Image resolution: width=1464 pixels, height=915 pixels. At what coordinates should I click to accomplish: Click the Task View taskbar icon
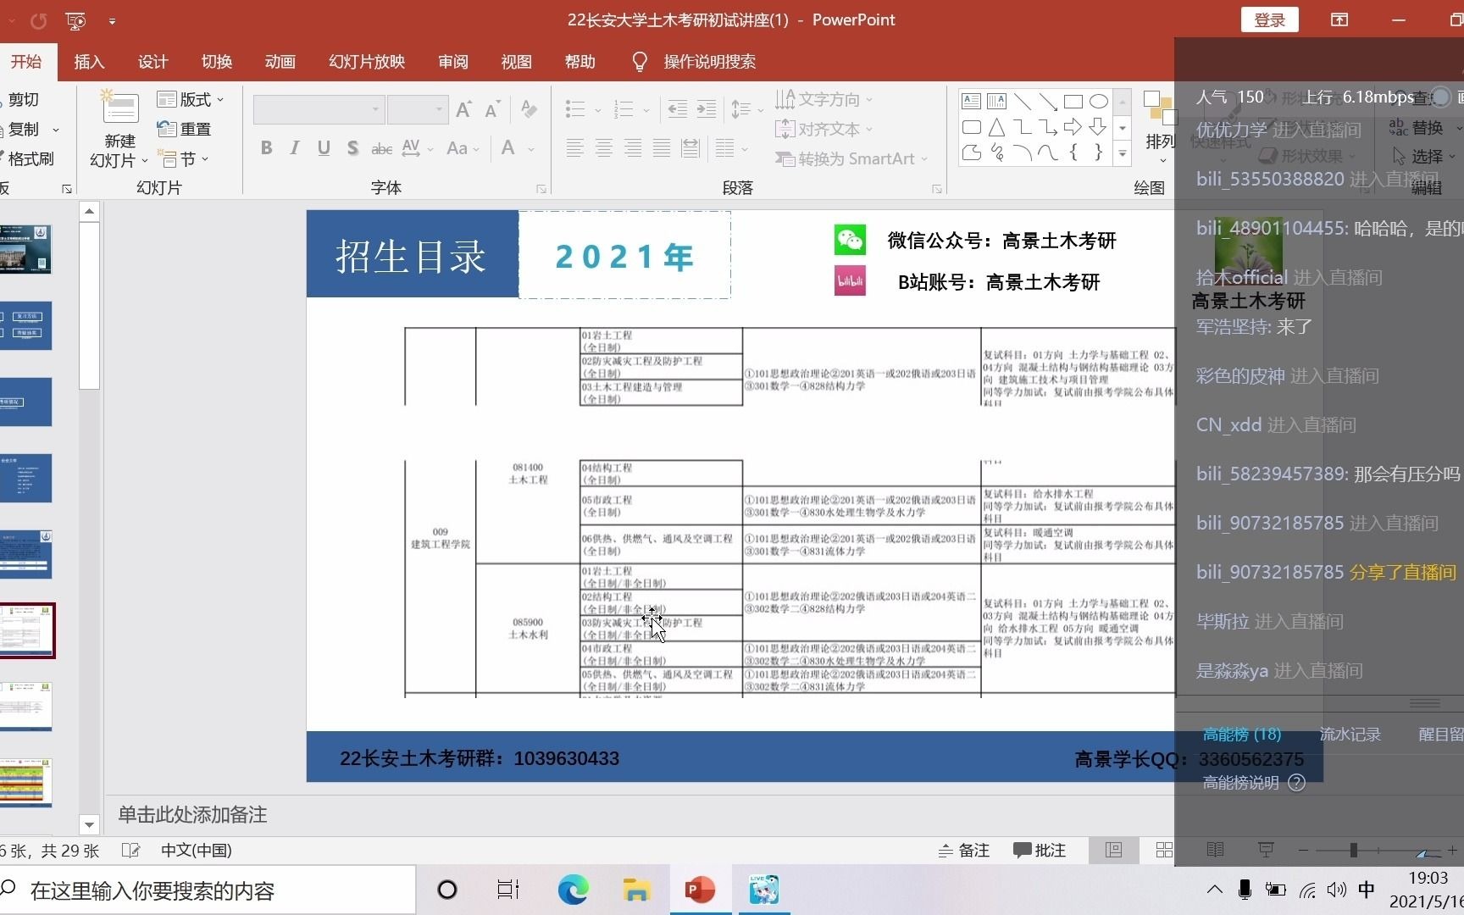[507, 890]
